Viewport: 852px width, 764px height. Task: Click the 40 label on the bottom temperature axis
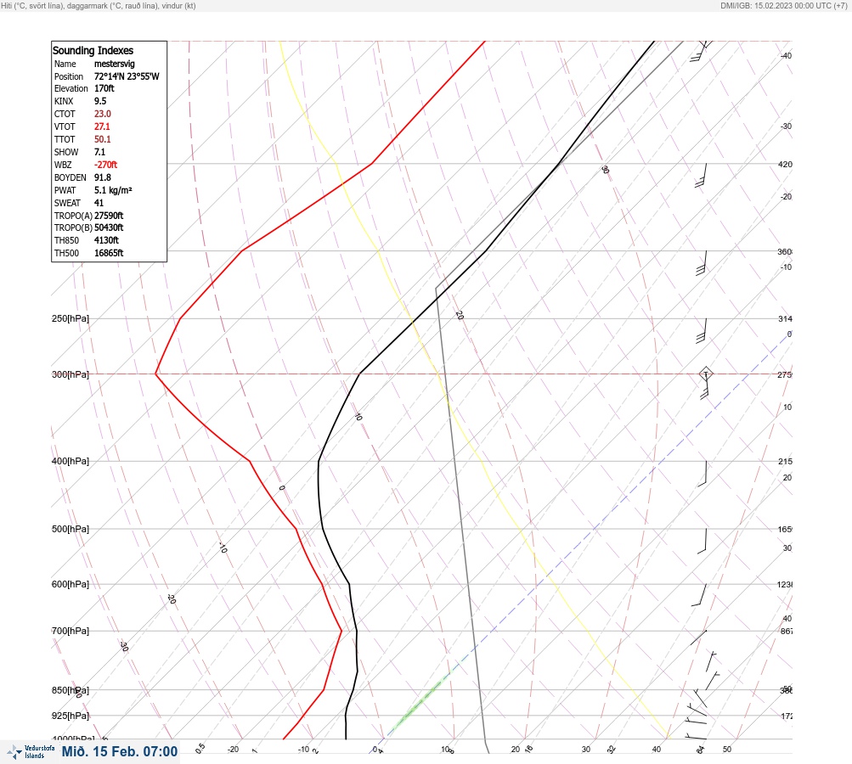pos(657,750)
